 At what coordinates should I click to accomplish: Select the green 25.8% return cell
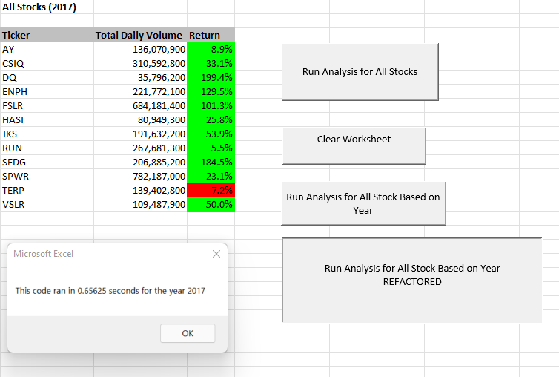tap(211, 120)
